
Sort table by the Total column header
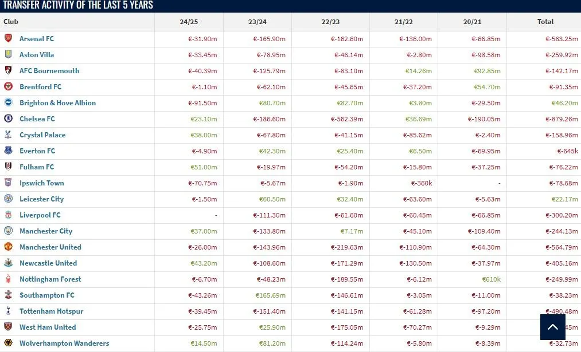pyautogui.click(x=545, y=22)
